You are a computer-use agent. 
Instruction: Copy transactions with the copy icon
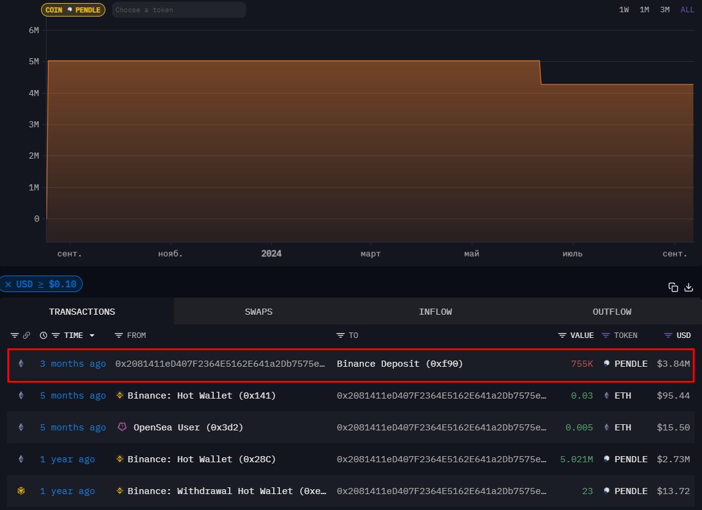click(673, 287)
